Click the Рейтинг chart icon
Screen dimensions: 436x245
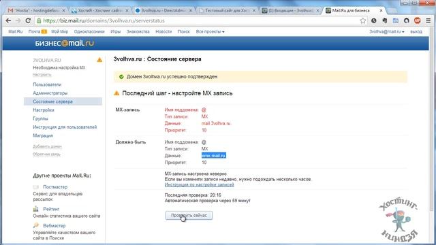36,209
